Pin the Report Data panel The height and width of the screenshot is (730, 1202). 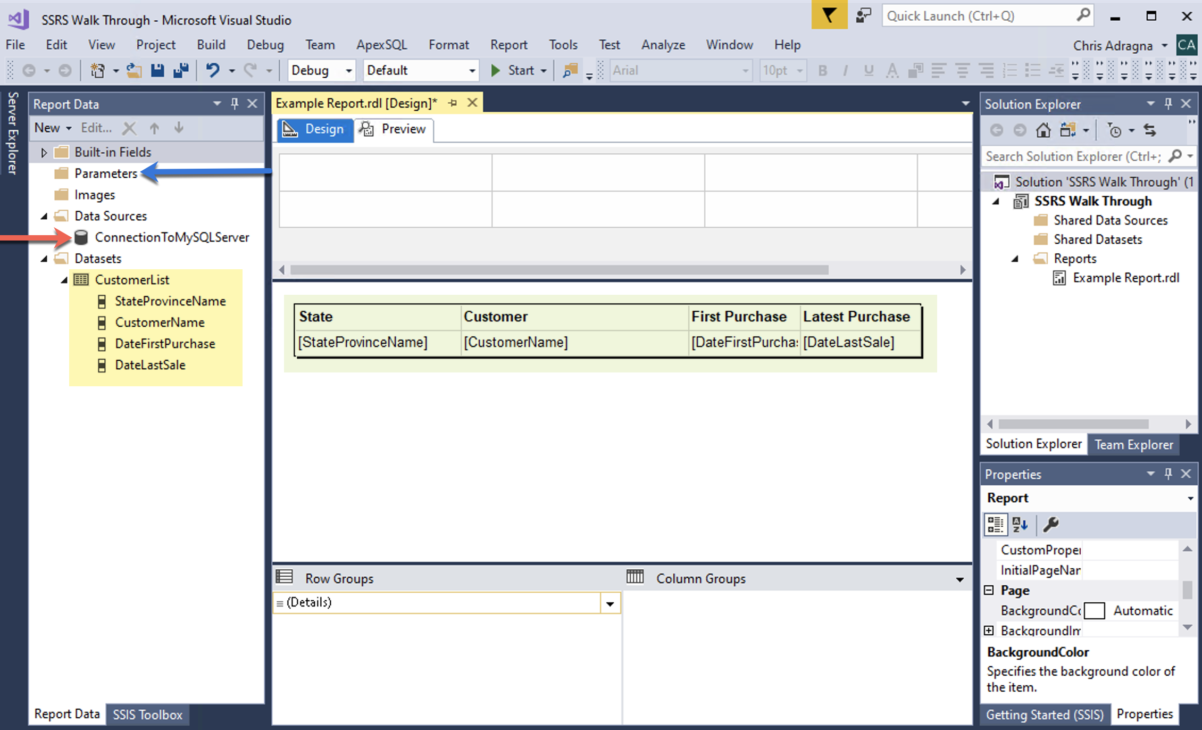(x=235, y=104)
